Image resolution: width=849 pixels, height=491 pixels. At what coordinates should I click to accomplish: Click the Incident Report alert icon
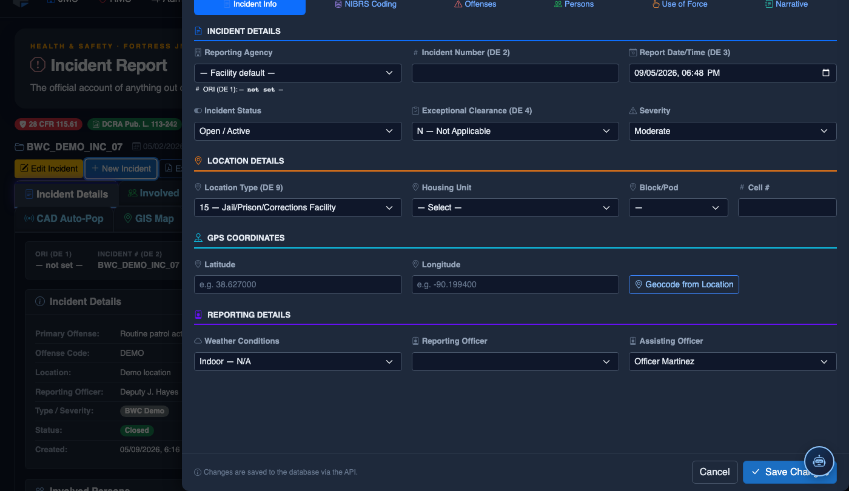tap(38, 65)
